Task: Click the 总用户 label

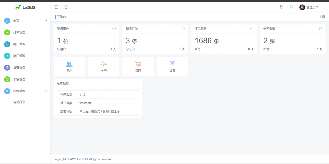Action: click(x=61, y=49)
